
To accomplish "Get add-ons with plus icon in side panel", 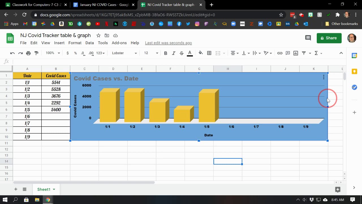I will click(x=354, y=112).
